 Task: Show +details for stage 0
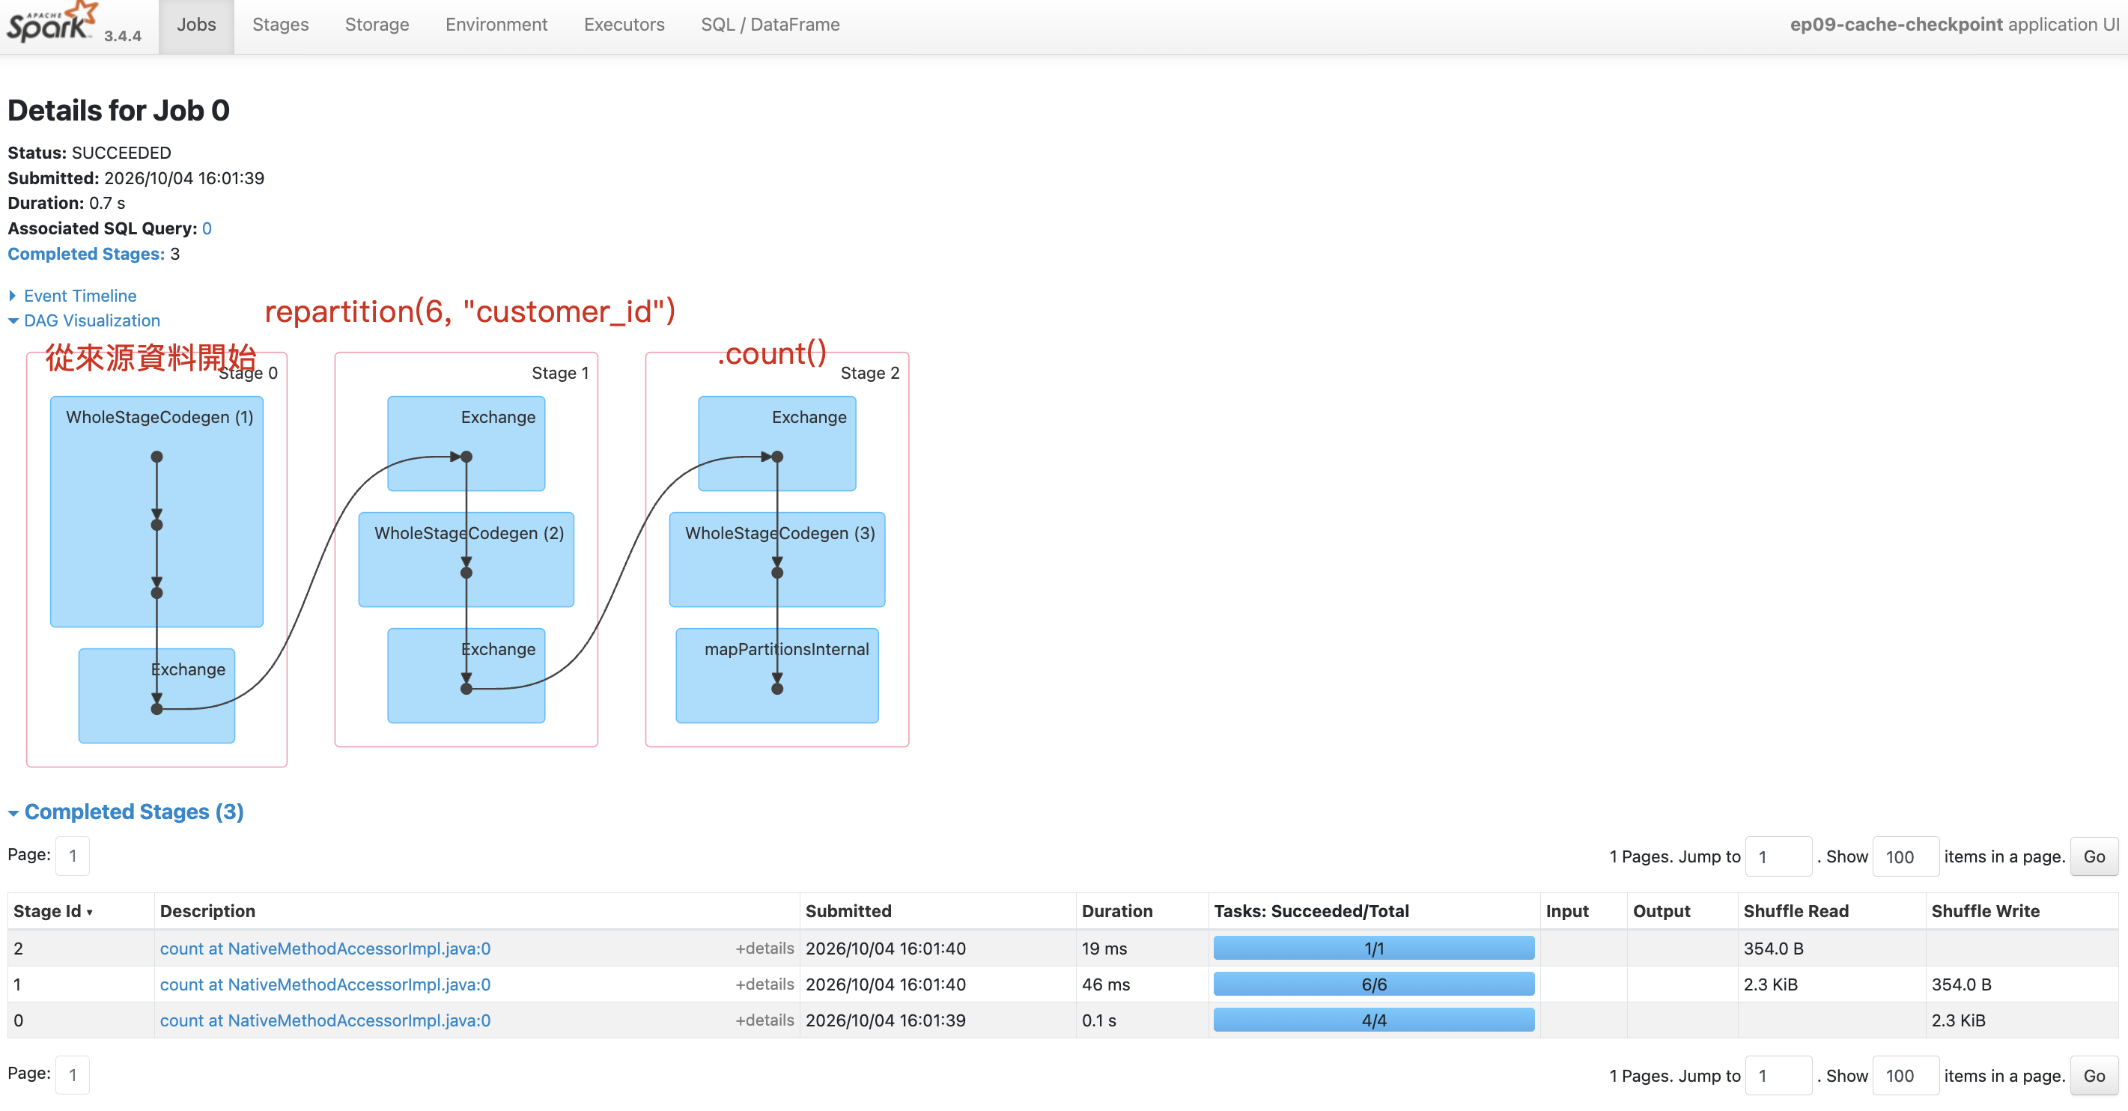pyautogui.click(x=764, y=1021)
